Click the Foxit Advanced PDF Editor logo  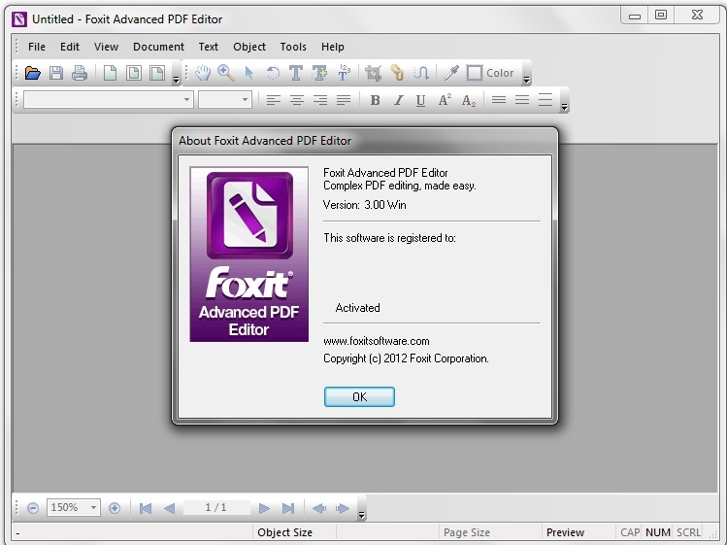[x=249, y=255]
